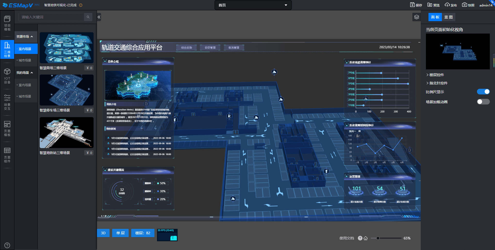Click the 保存 save icon
Image resolution: width=495 pixels, height=250 pixels.
(416, 5)
